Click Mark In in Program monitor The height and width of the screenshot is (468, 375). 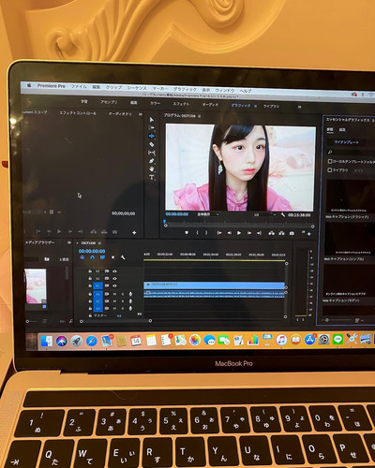pos(197,233)
